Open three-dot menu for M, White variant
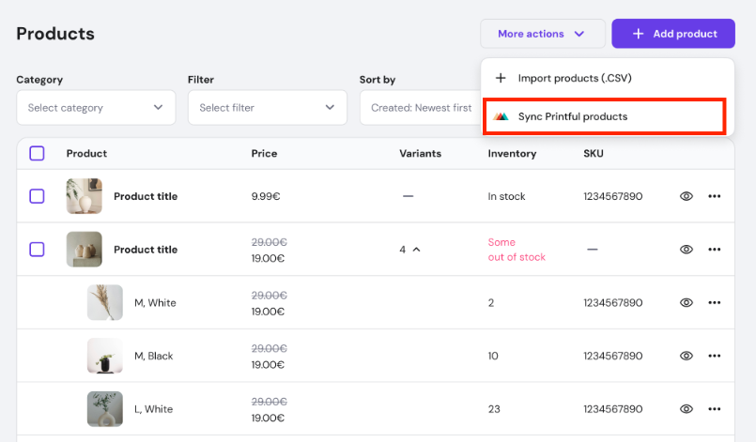Screen dimensions: 756x442 [x=714, y=303]
